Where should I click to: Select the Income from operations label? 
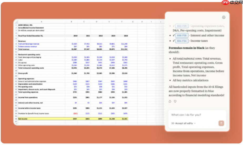28,97
